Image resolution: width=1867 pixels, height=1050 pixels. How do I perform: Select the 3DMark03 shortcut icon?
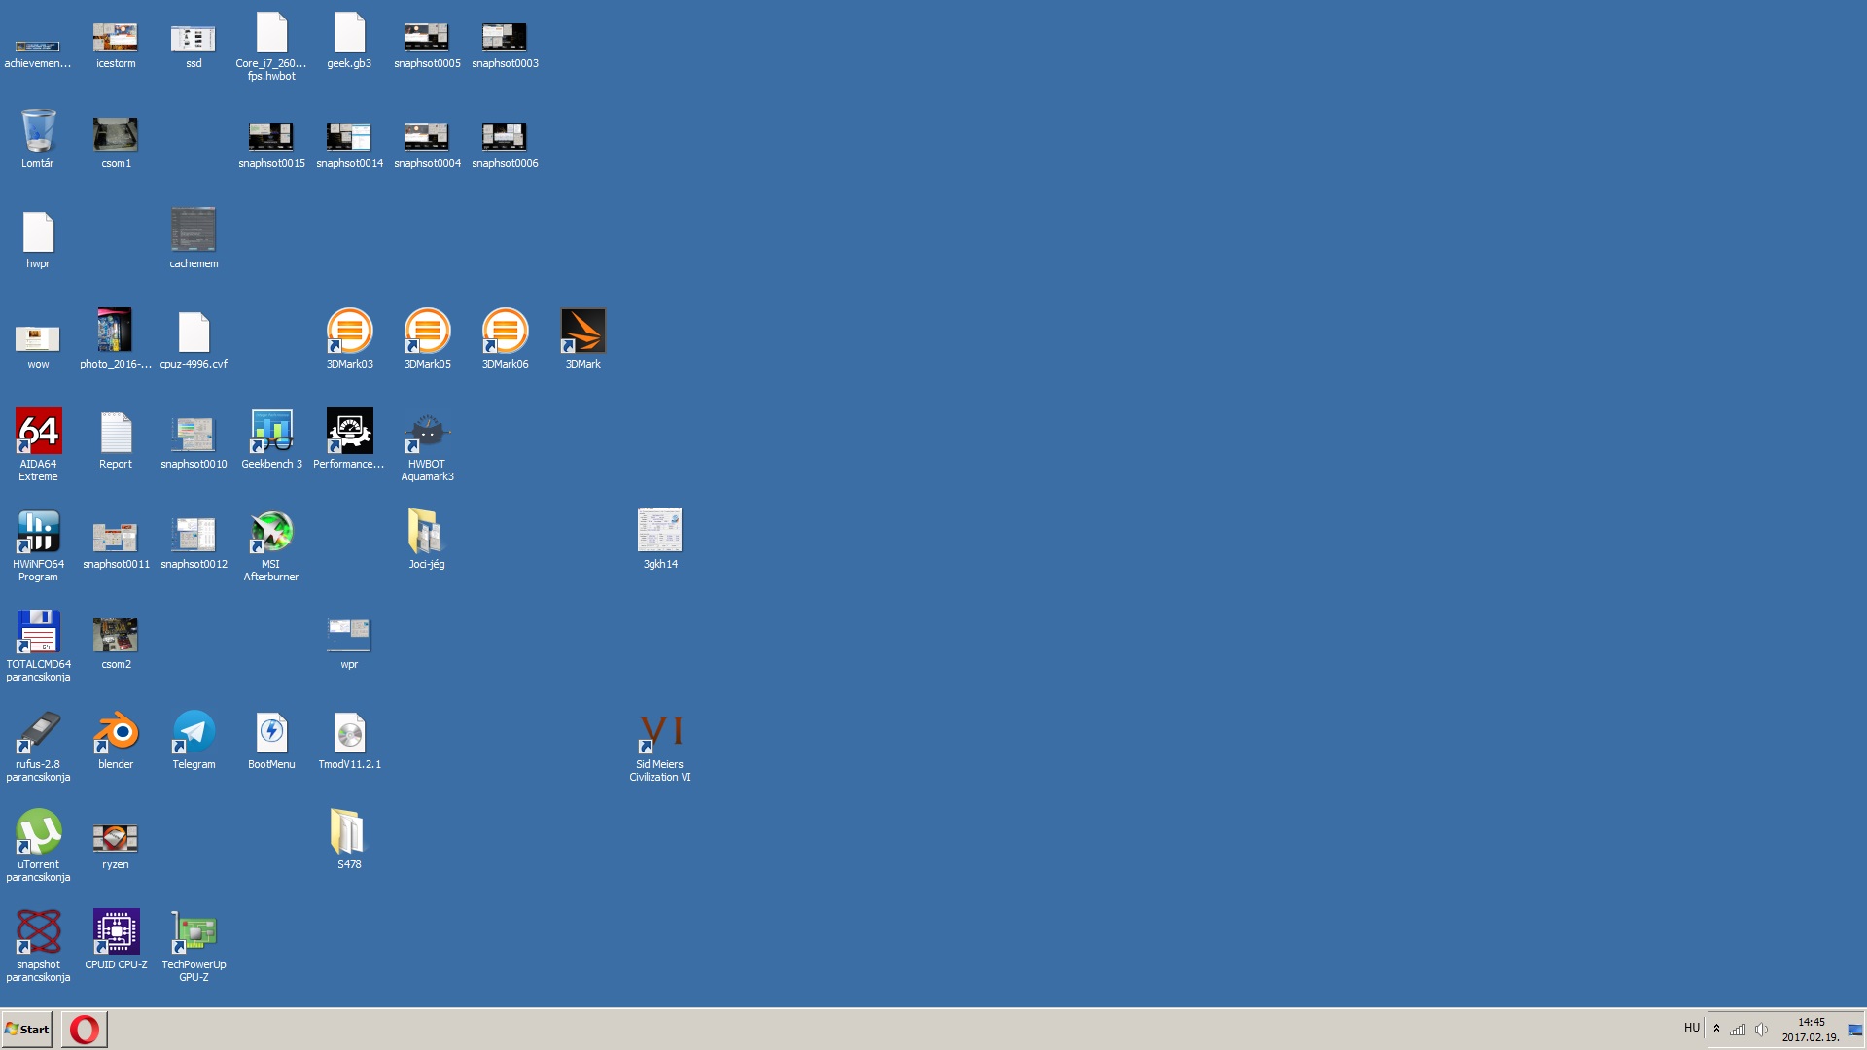349,332
